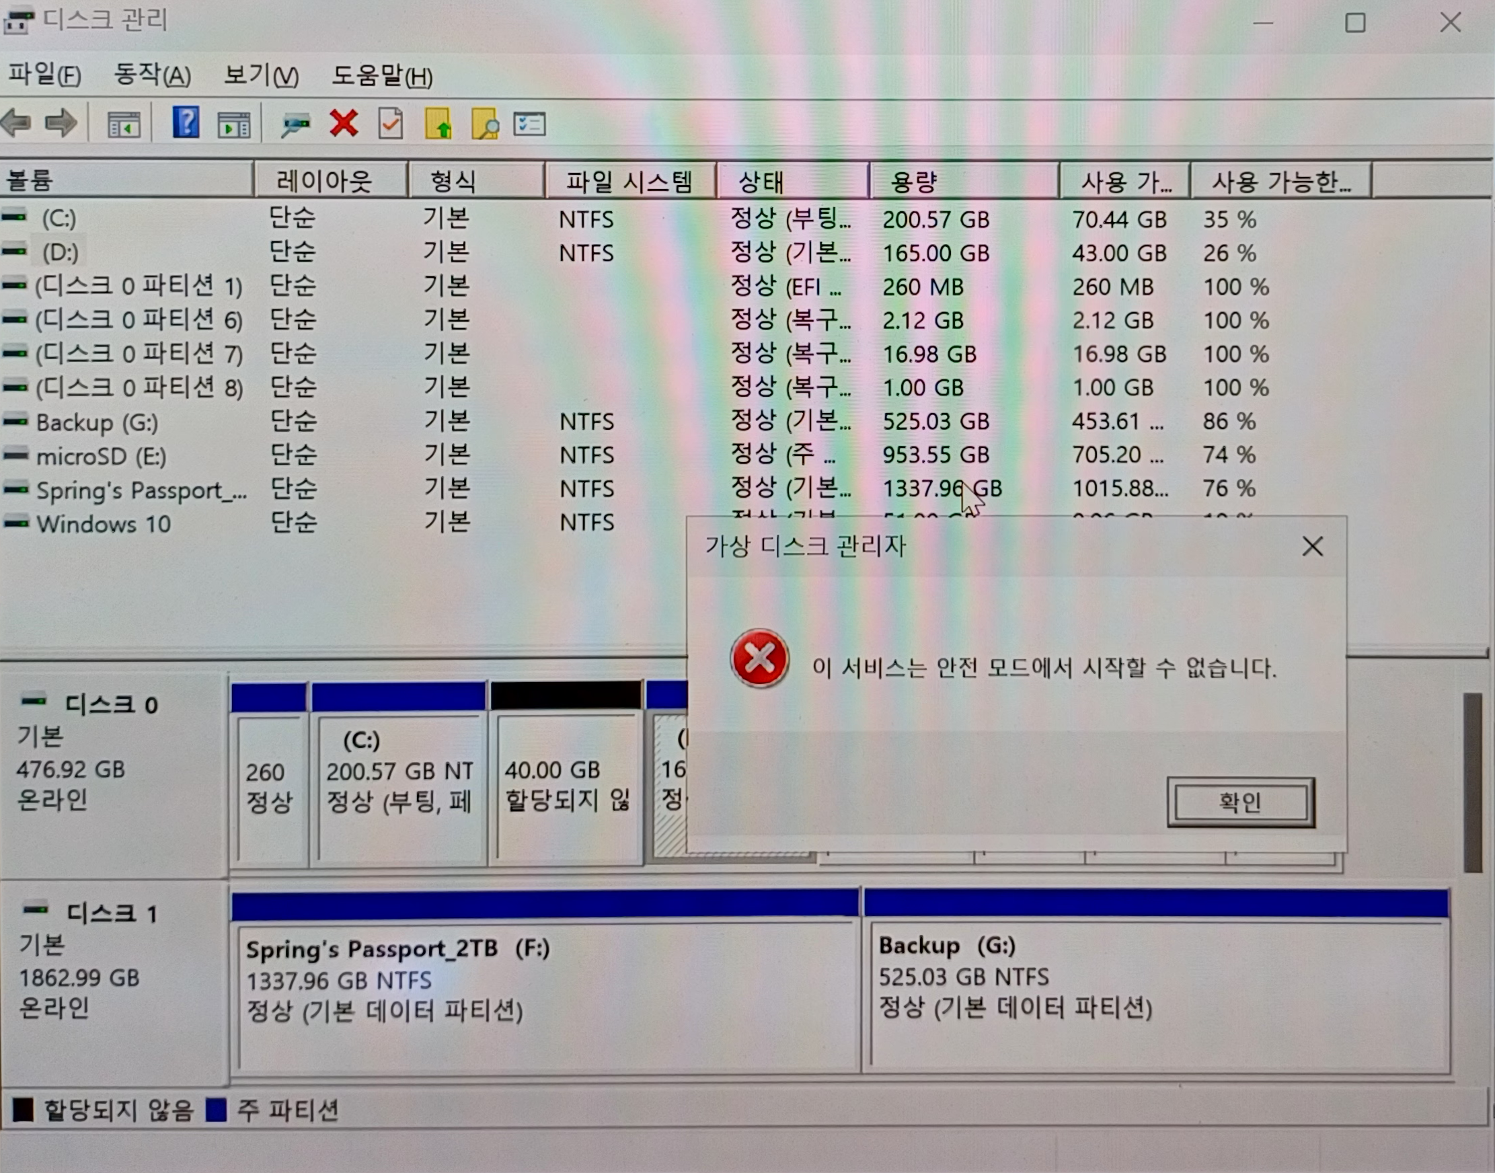Screen dimensions: 1495x1173
Task: Click the yellow folder with green arrow icon
Action: pos(438,124)
